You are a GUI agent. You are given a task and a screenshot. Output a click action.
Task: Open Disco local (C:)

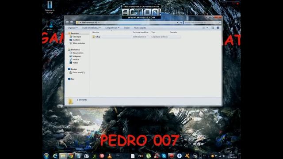point(79,72)
